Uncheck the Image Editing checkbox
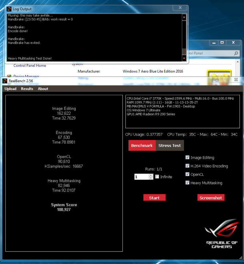Image resolution: width=244 pixels, height=264 pixels. click(187, 157)
